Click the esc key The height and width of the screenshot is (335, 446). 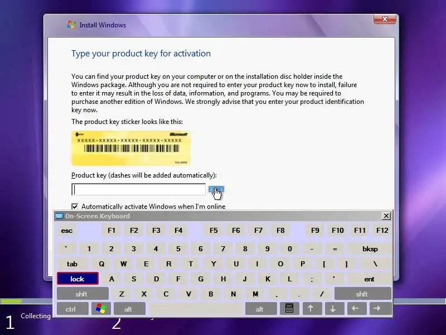67,231
